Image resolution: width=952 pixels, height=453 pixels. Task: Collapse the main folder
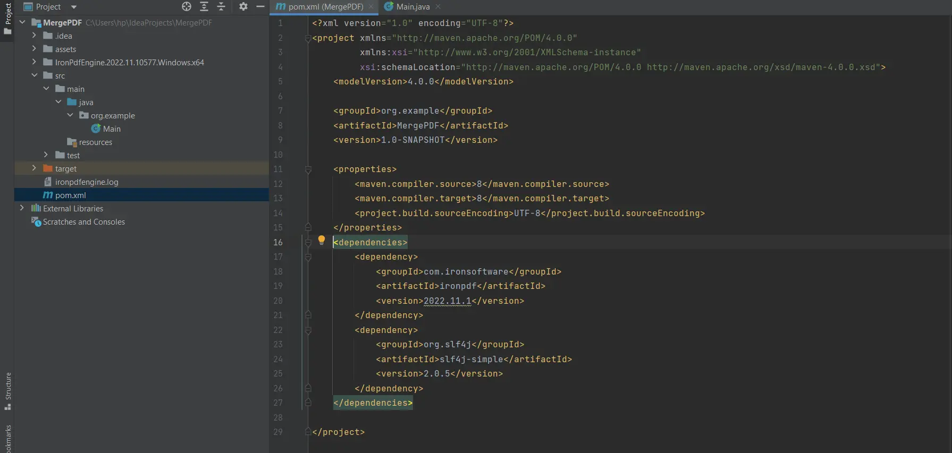pos(46,89)
